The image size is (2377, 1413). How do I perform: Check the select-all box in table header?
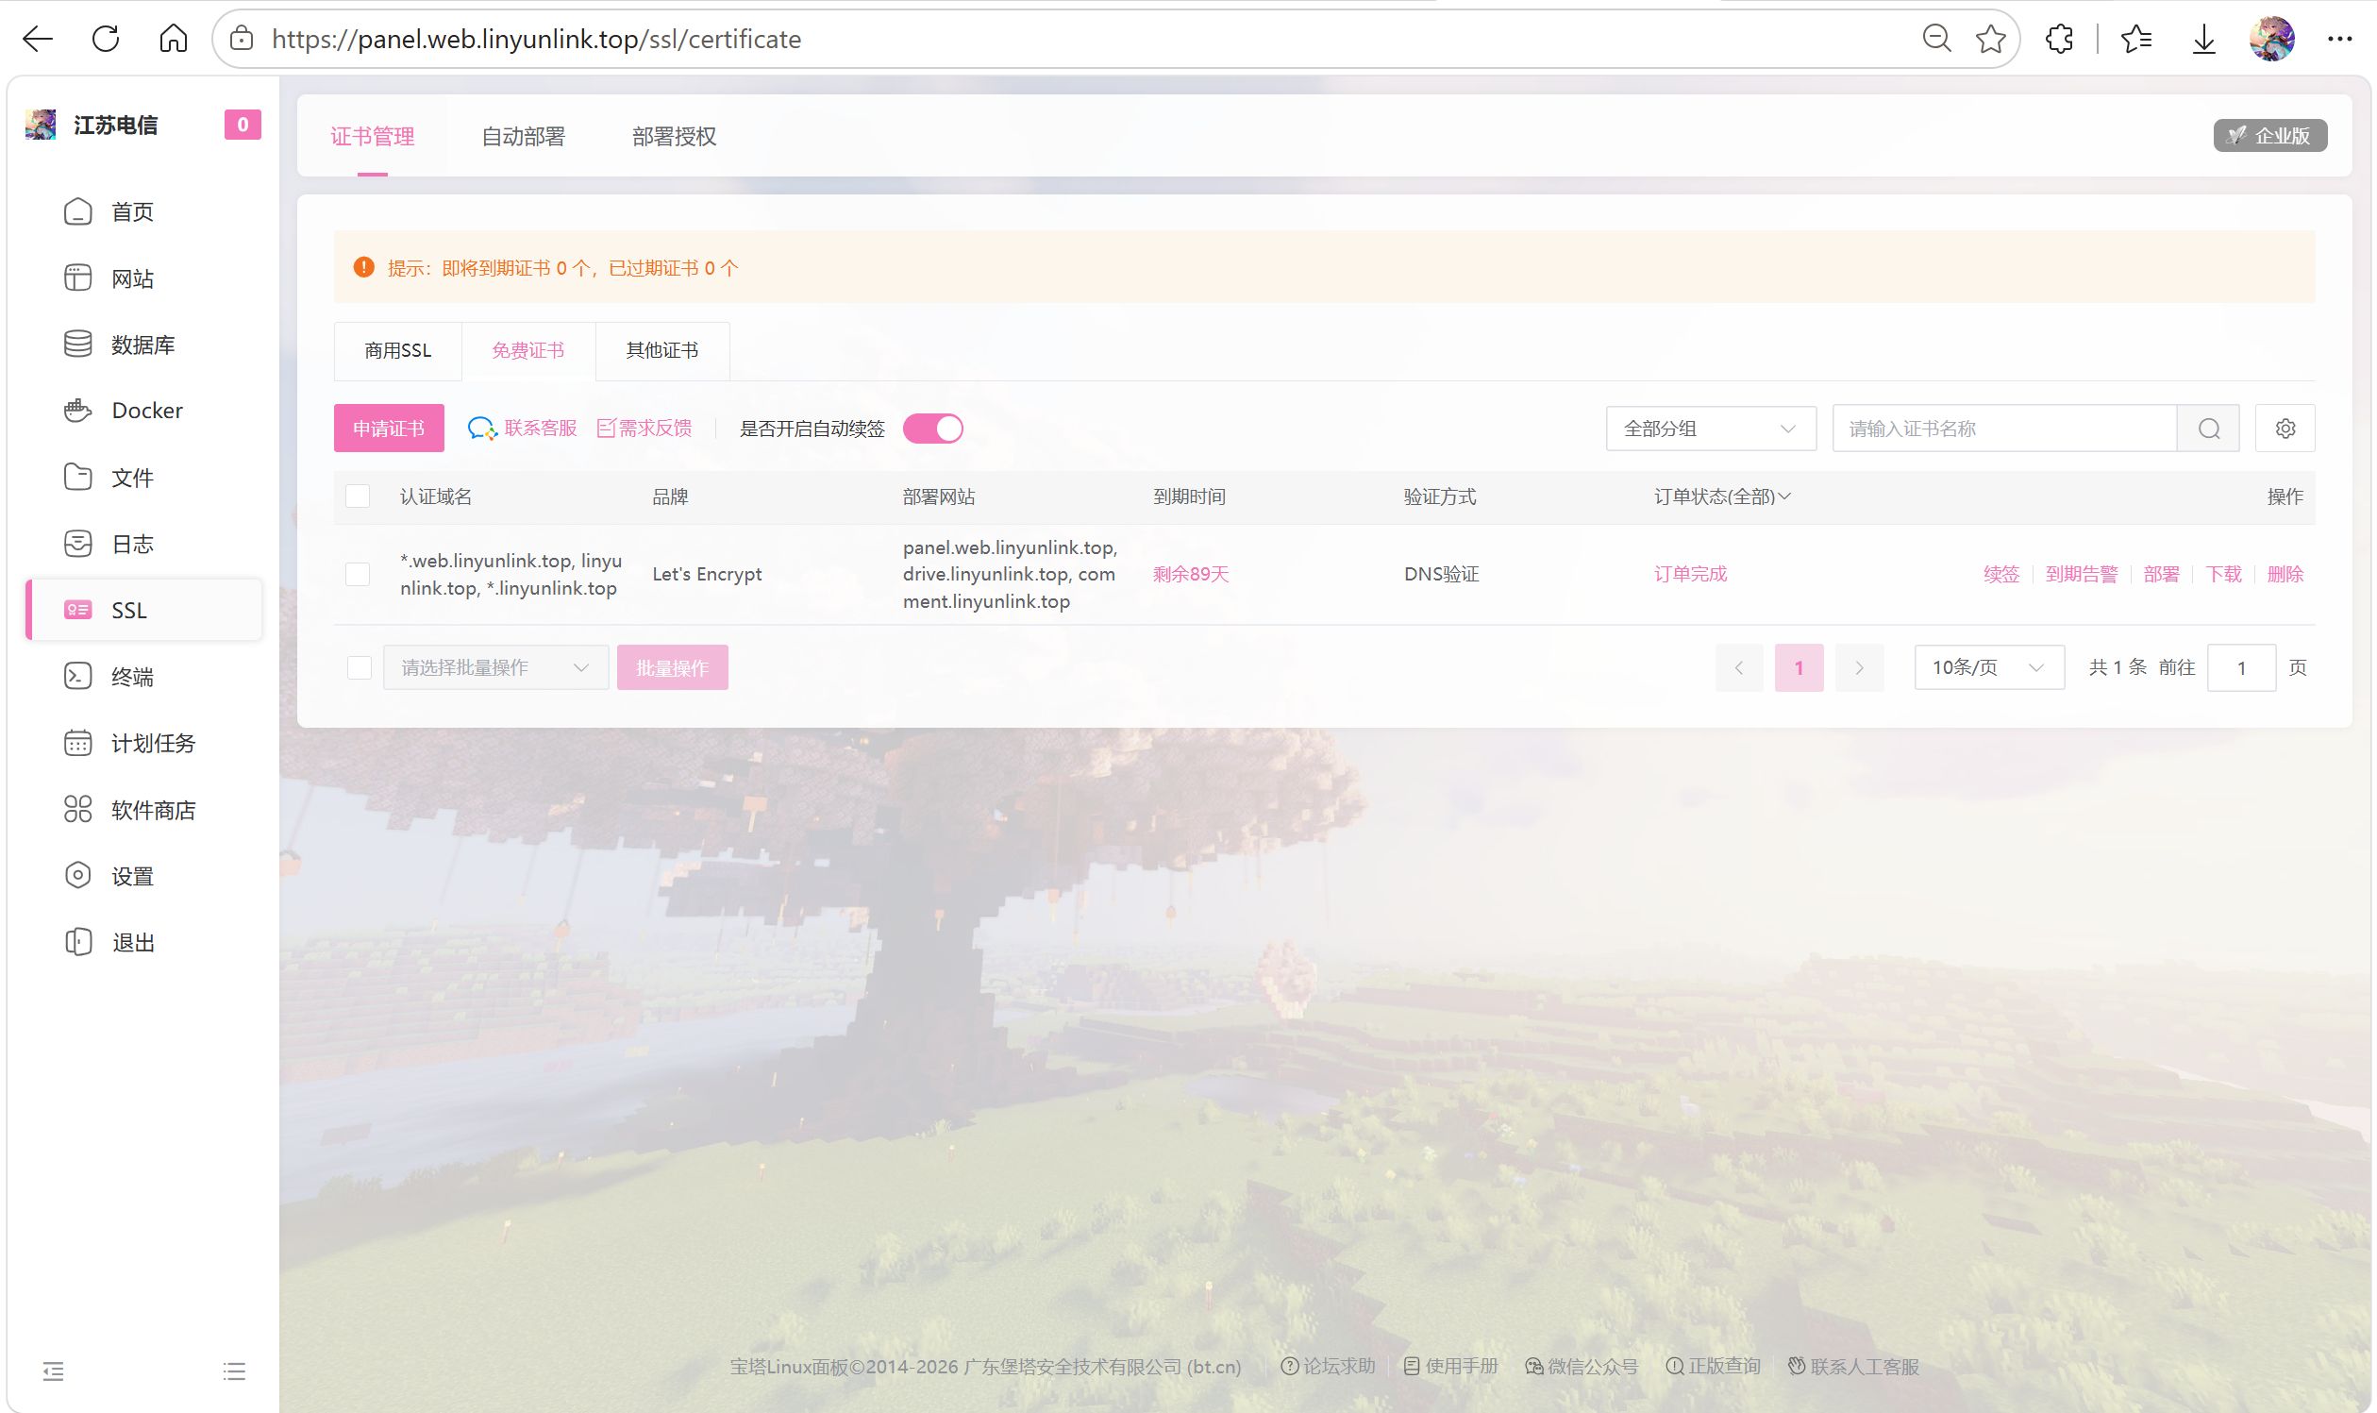(x=358, y=496)
